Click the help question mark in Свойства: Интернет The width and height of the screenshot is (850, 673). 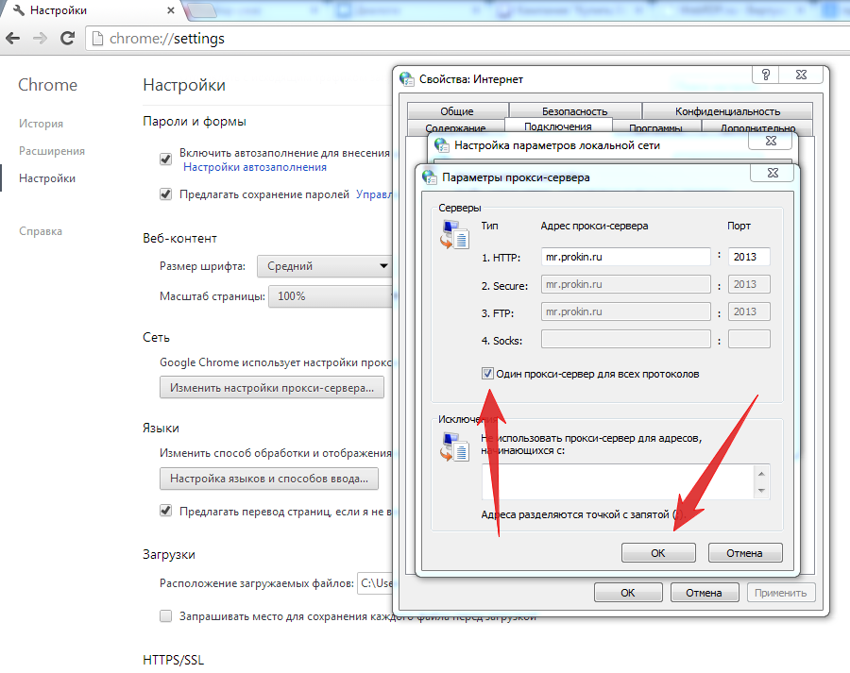click(765, 75)
